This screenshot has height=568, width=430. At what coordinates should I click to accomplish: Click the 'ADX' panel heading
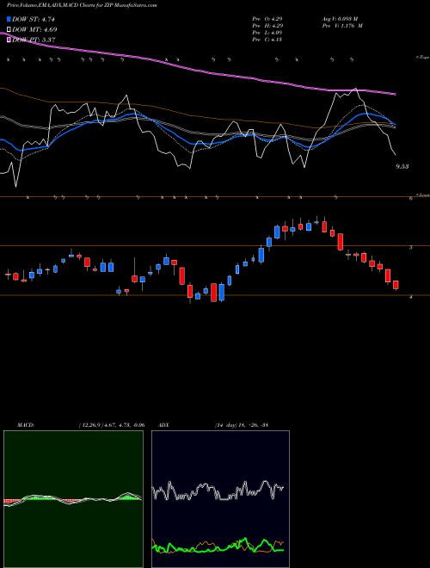(x=163, y=425)
